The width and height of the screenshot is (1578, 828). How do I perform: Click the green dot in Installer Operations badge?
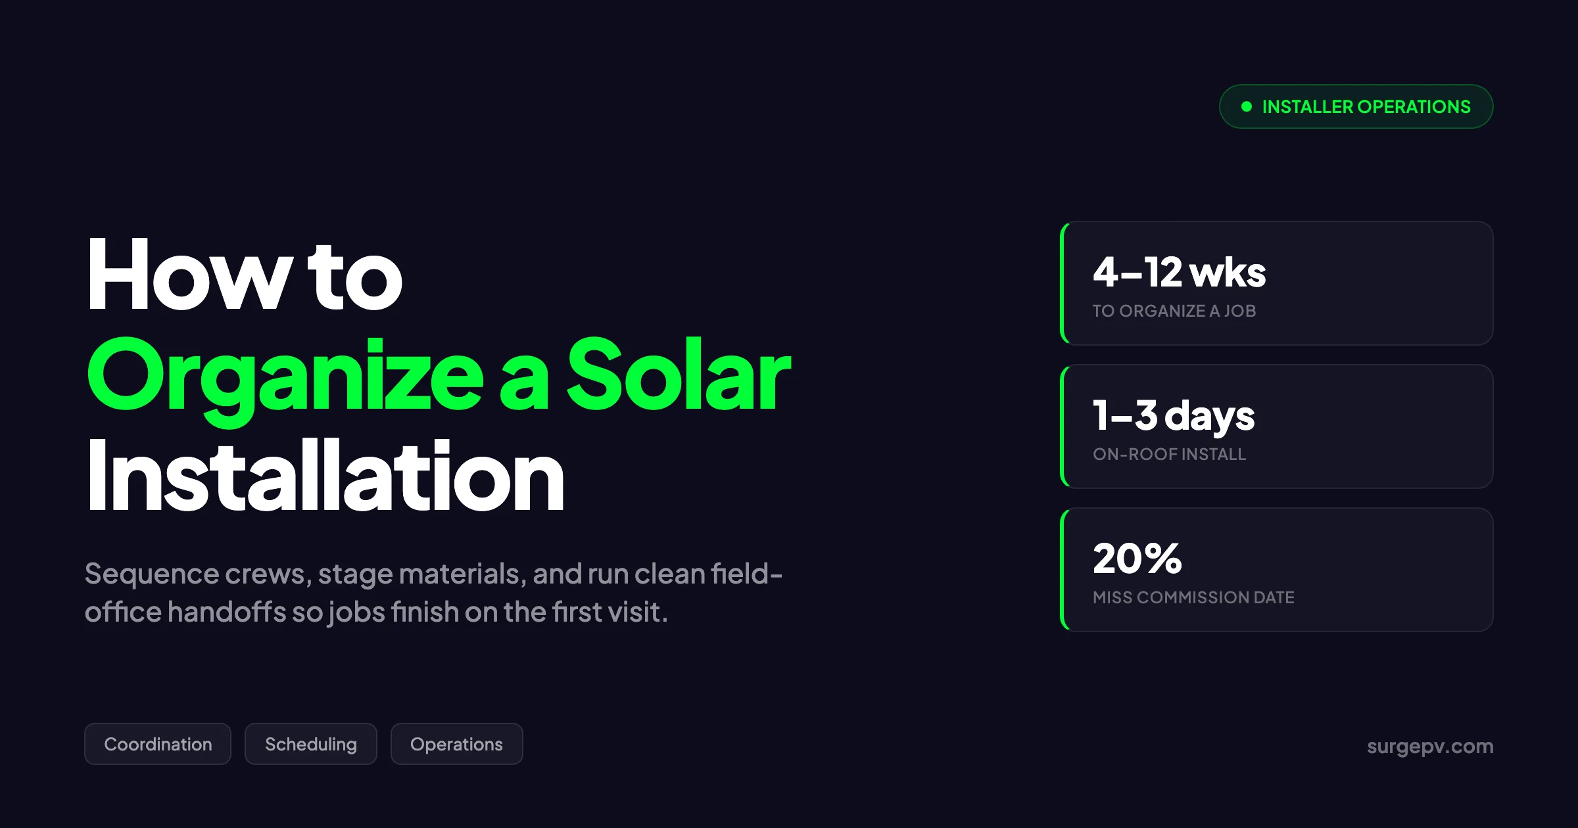(1246, 106)
